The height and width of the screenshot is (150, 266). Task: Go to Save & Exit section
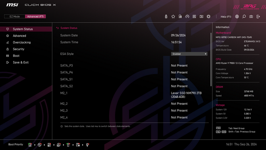pos(21,62)
